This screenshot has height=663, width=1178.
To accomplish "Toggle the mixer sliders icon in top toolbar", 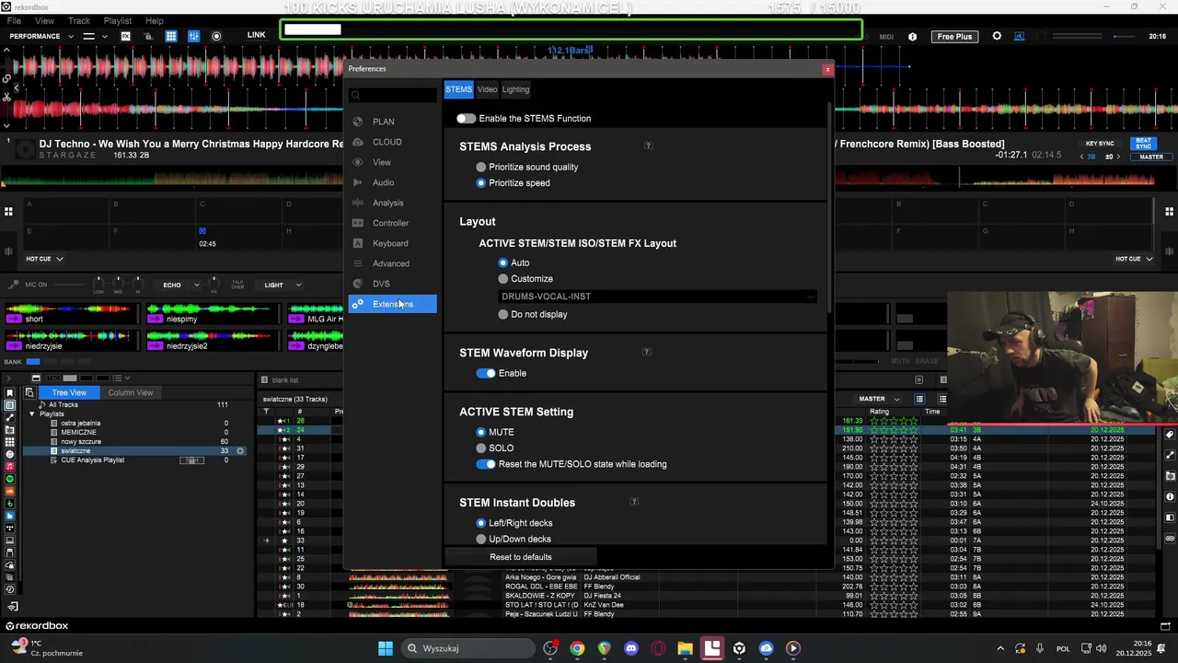I will pyautogui.click(x=193, y=36).
